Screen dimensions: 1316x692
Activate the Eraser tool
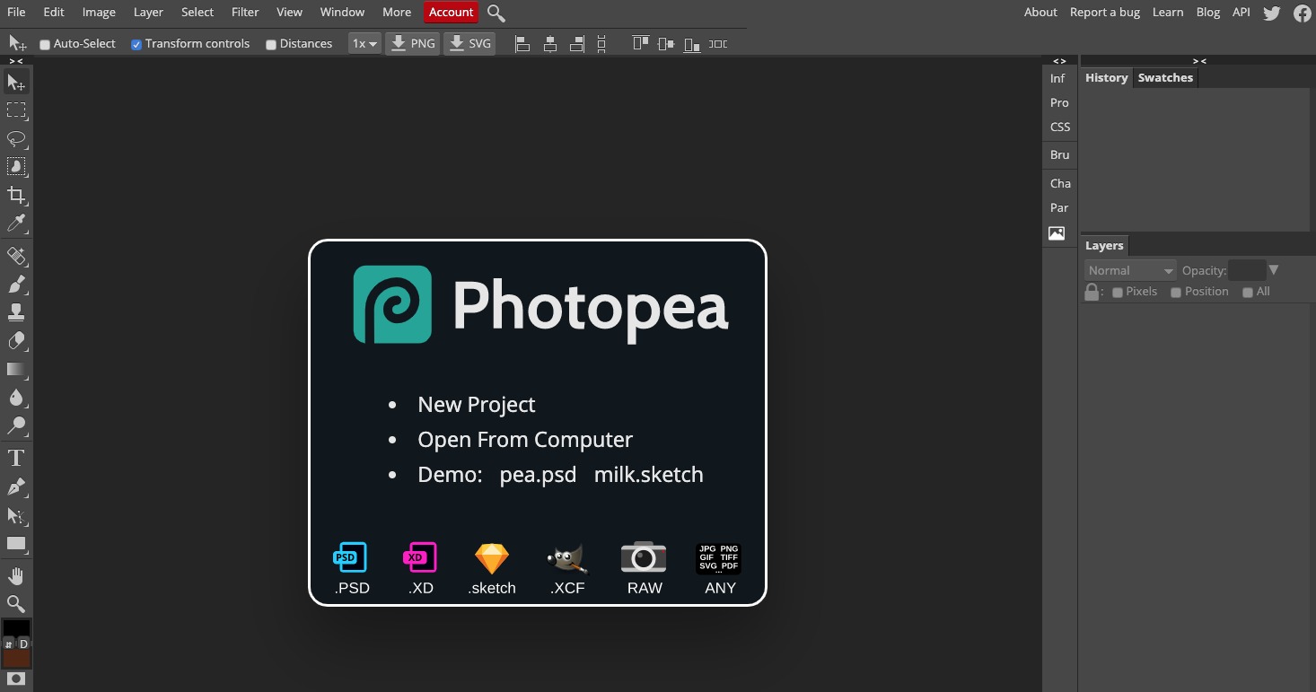[16, 341]
